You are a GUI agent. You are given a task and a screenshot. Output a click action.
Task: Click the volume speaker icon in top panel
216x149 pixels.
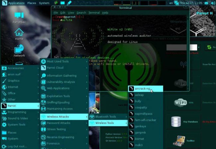point(213,3)
